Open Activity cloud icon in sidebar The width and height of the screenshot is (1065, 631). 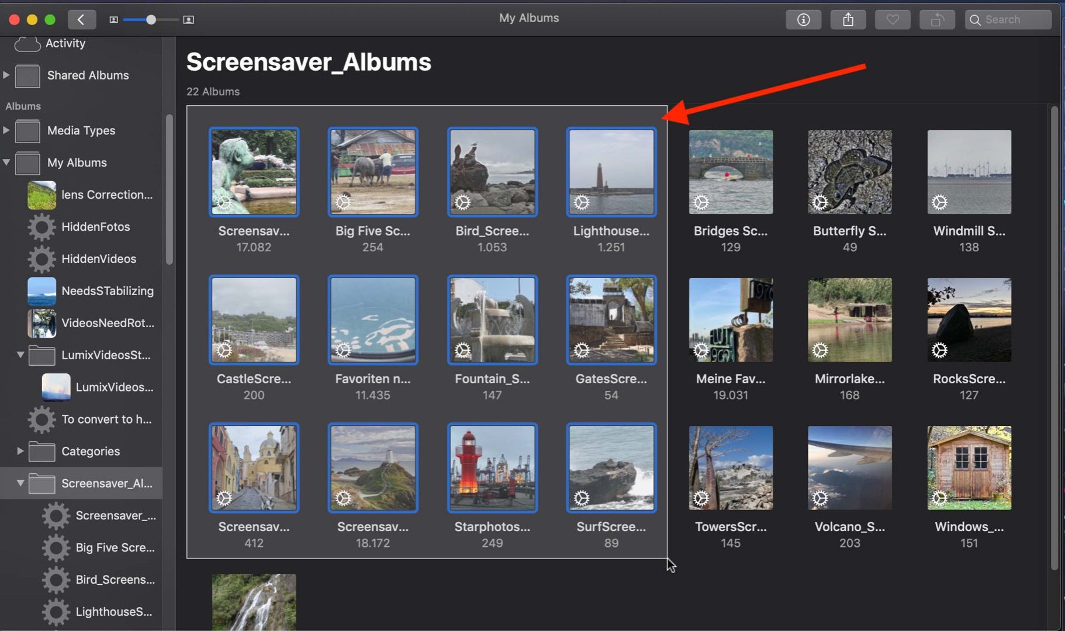point(27,43)
